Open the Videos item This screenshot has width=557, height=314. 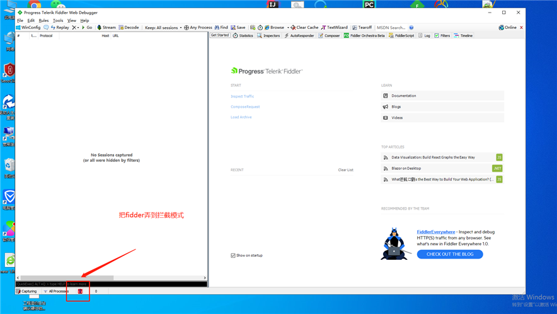click(x=442, y=118)
